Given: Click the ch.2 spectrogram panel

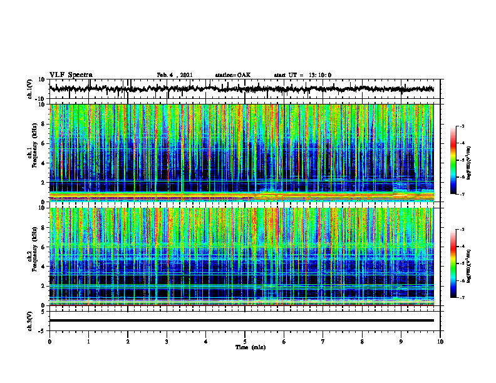Looking at the screenshot, I should tap(241, 257).
